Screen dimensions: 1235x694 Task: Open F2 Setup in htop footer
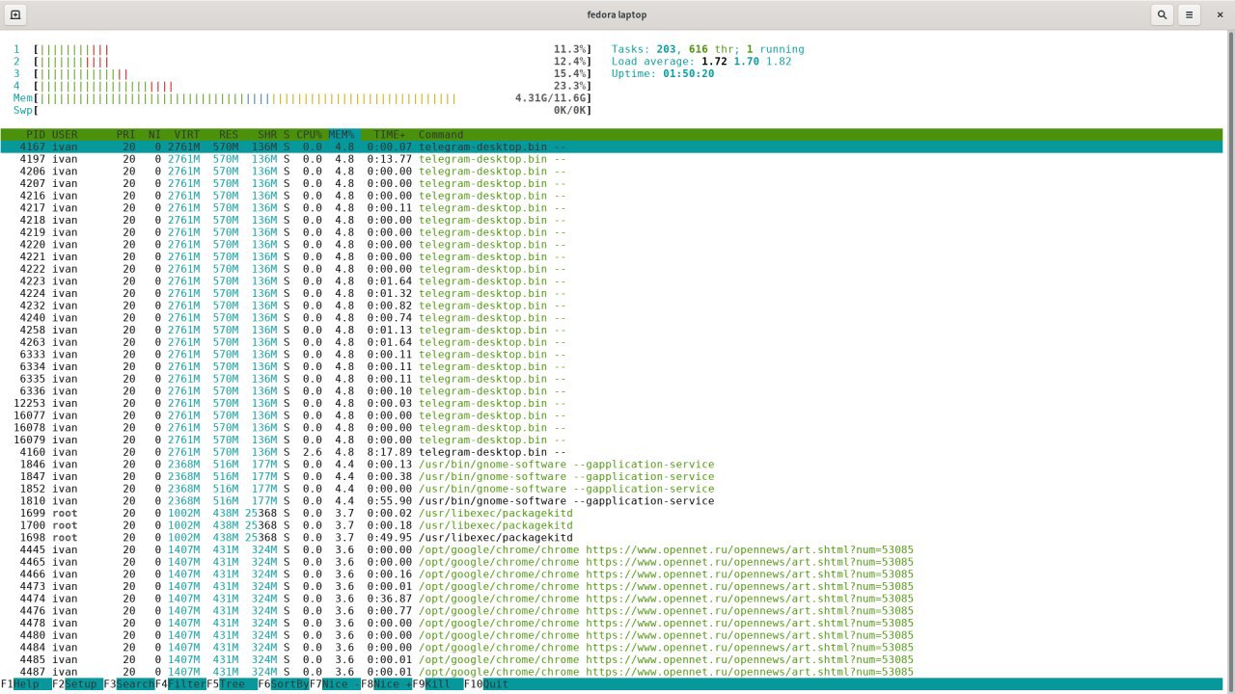[78, 683]
